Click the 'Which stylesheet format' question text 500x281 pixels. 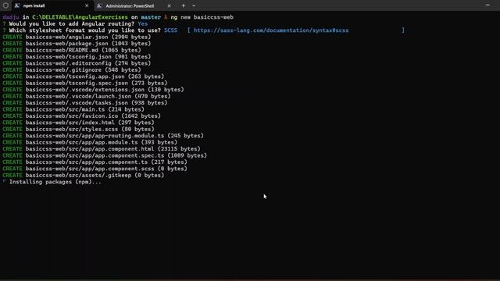click(x=85, y=30)
